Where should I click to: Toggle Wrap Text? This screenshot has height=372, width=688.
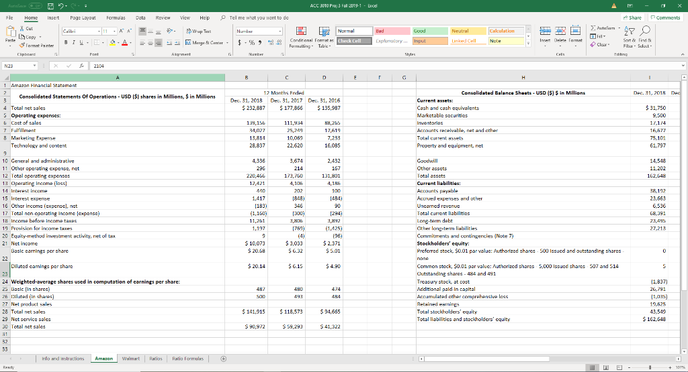pos(198,31)
